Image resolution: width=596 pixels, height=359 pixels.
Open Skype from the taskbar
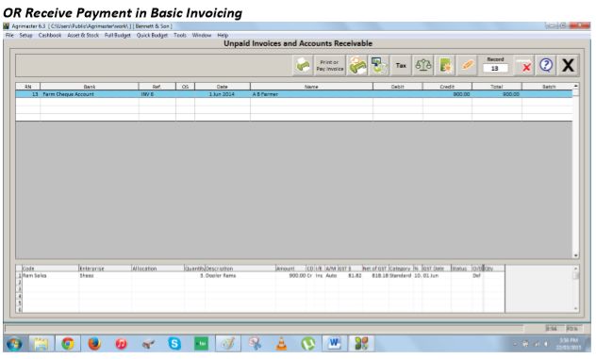[174, 344]
